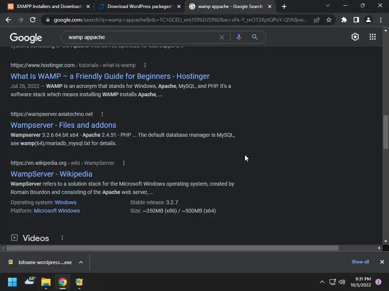Open the notification center badge
The width and height of the screenshot is (389, 291).
378,282
